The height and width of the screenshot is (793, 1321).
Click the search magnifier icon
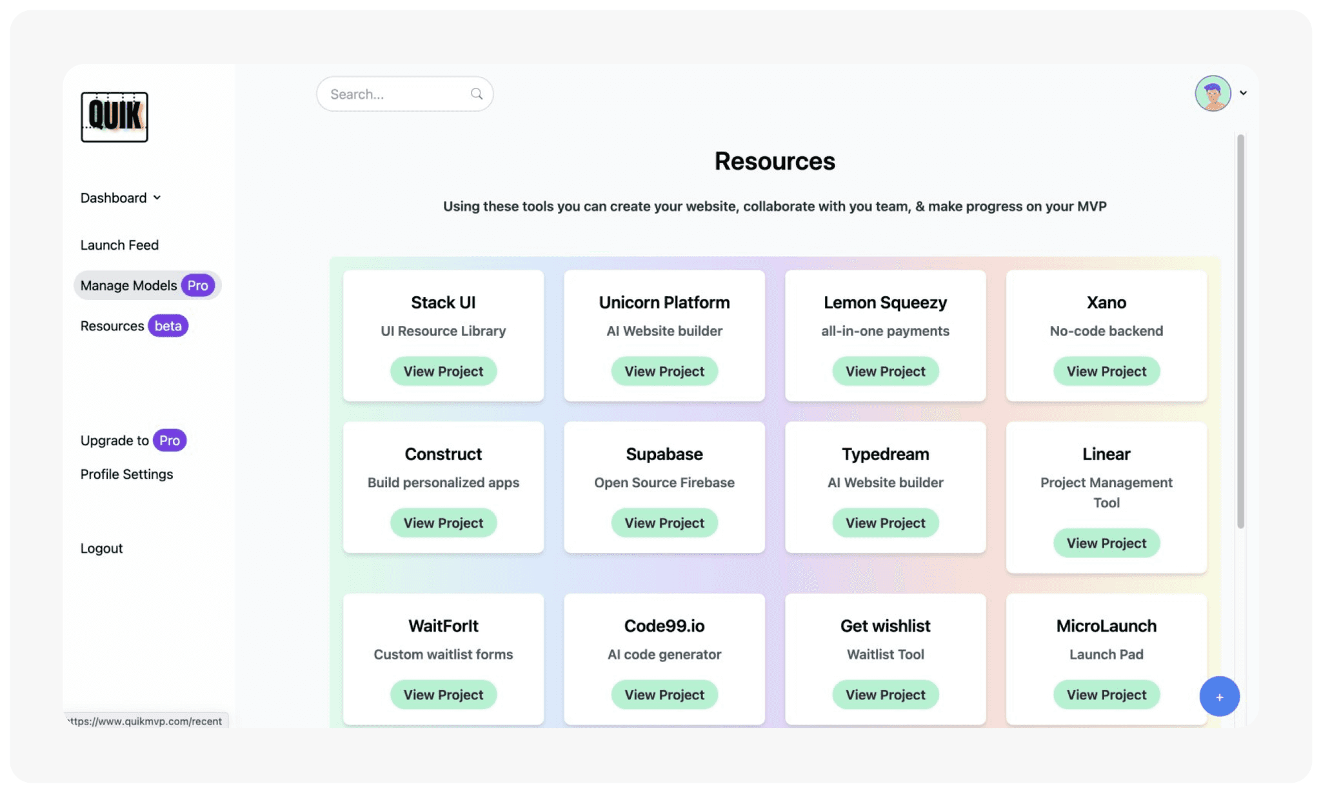coord(476,94)
